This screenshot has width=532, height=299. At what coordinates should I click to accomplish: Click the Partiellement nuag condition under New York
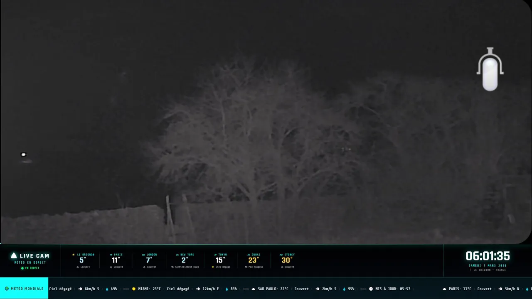tap(187, 267)
